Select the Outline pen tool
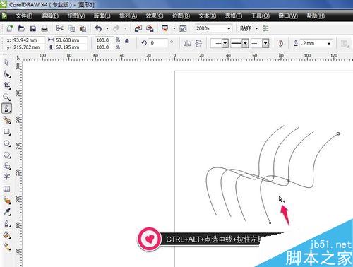This screenshot has width=353, height=267. tap(6, 223)
